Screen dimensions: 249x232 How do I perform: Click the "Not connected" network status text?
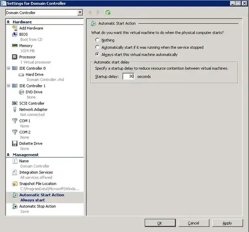point(32,115)
